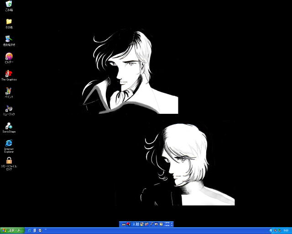Viewport: 292px width, 234px height.
Task: Open the IME dictionary tool icon
Action: point(147,224)
